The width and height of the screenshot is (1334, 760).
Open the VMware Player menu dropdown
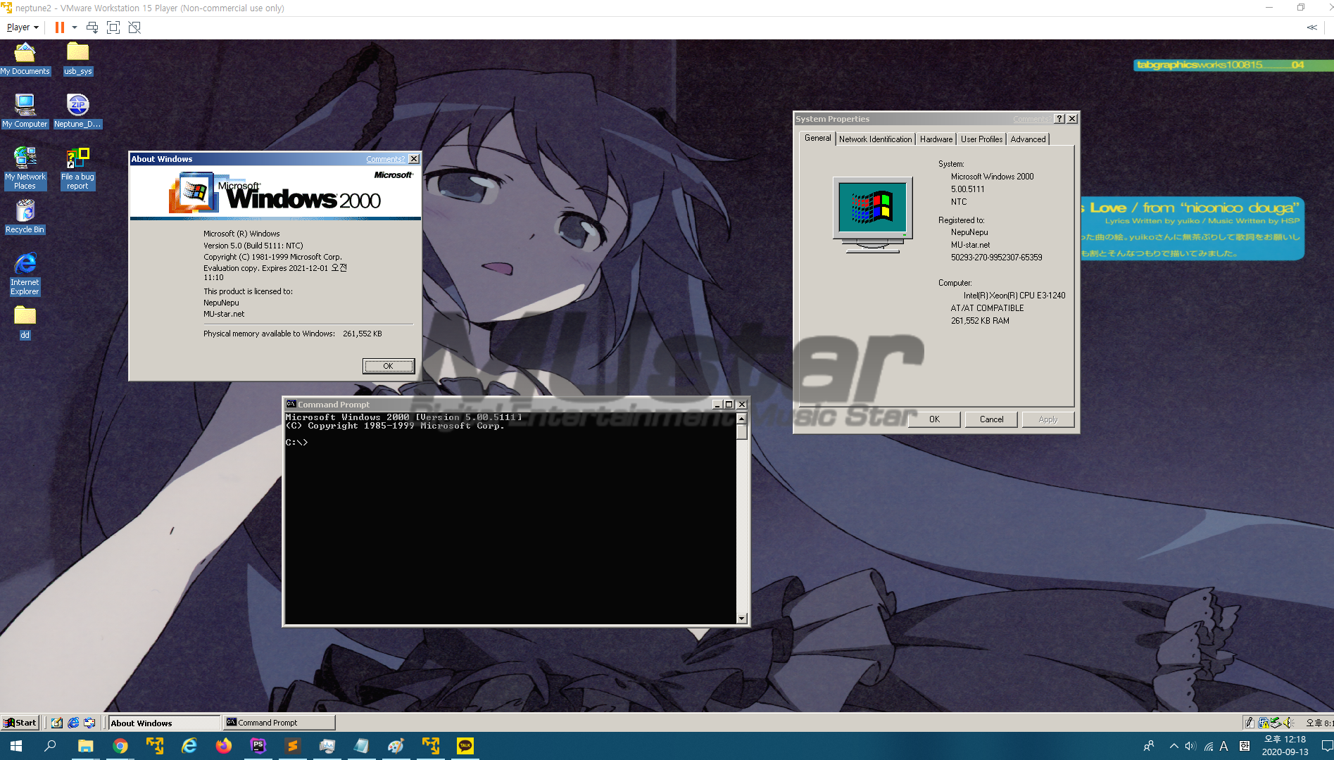tap(23, 27)
